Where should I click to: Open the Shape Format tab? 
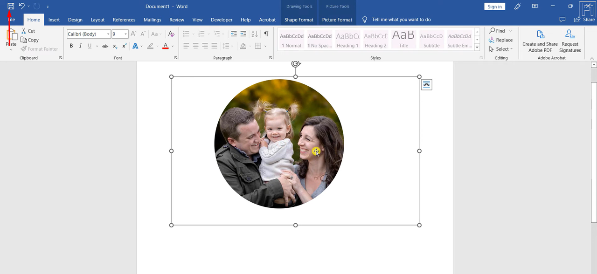point(299,20)
